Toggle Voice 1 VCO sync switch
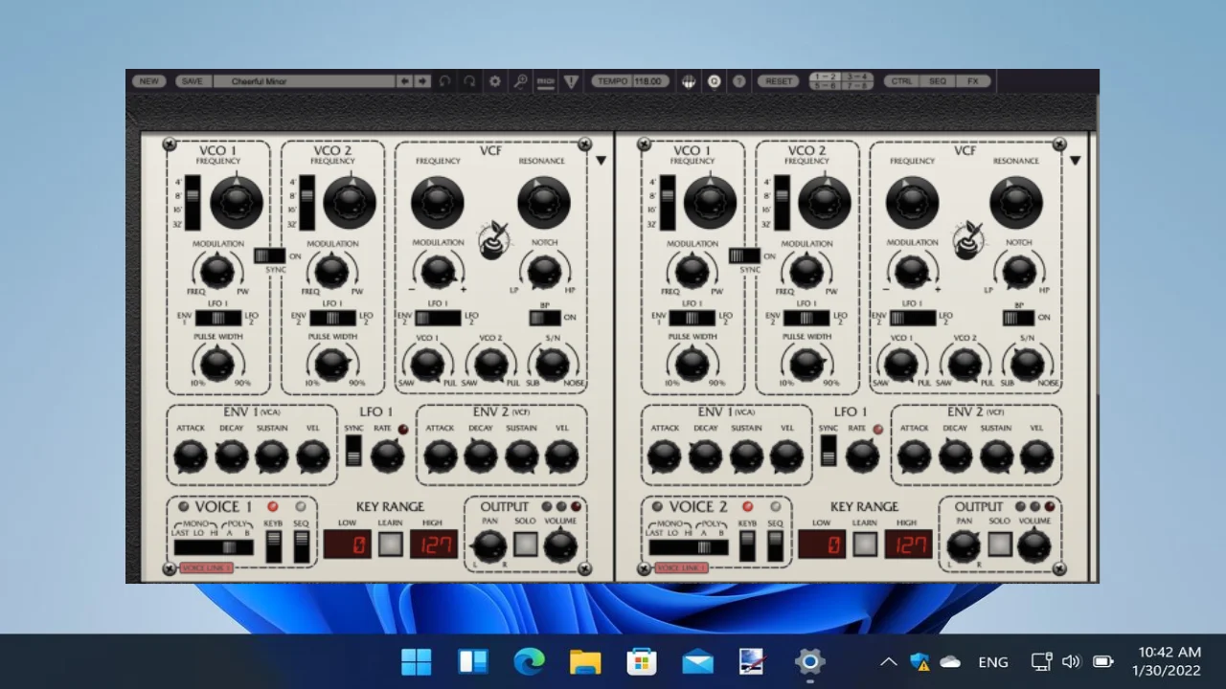Screen dimensions: 1226x689 point(269,256)
